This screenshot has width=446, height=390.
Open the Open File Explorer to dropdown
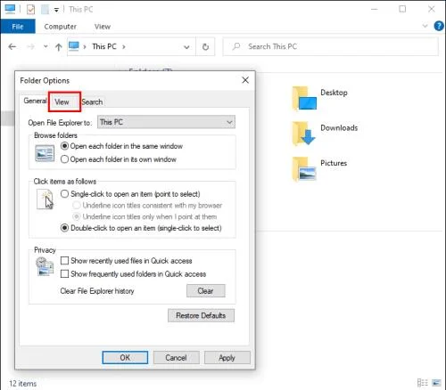pos(166,122)
